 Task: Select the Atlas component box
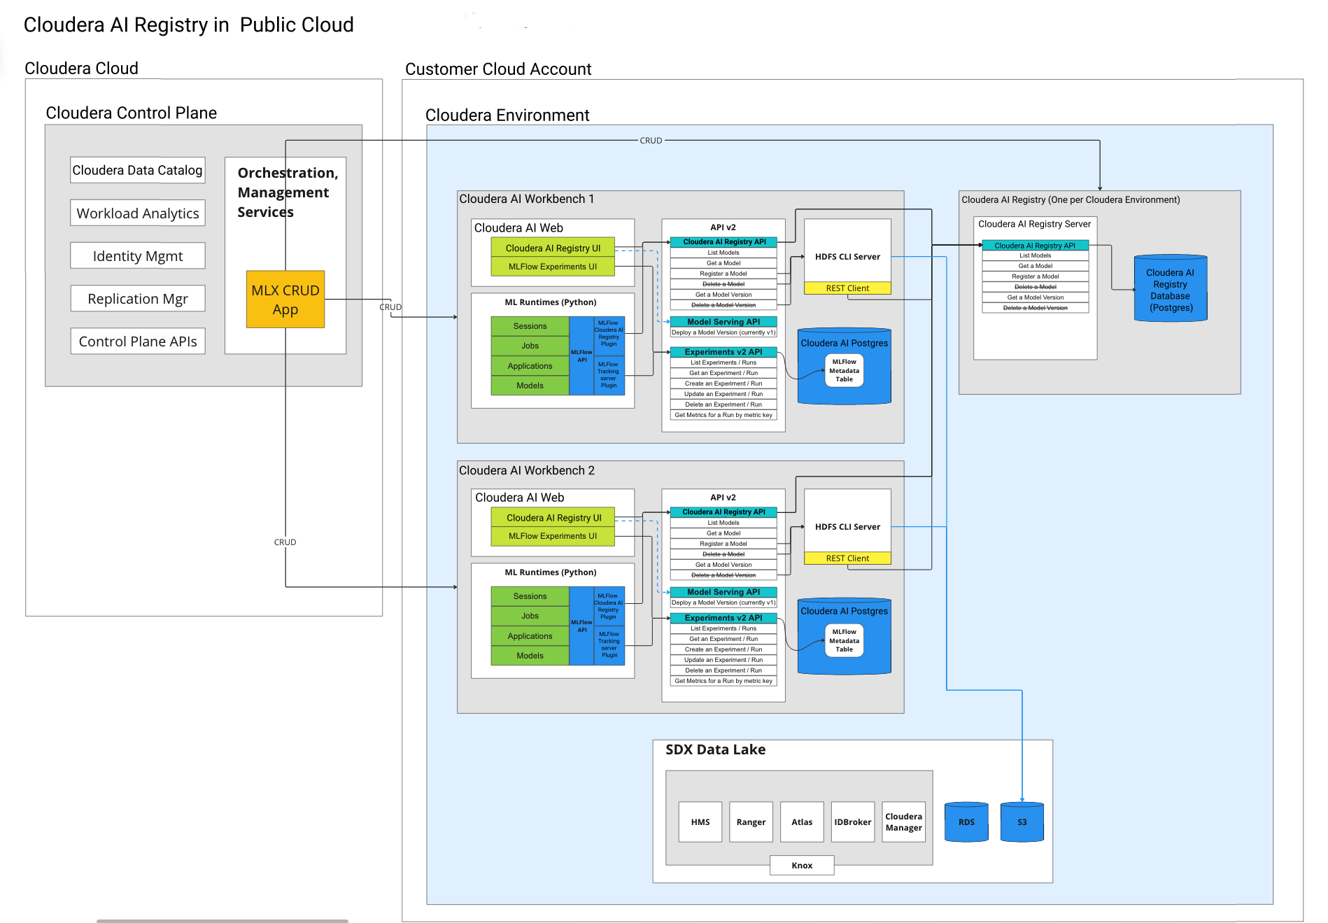pyautogui.click(x=802, y=822)
